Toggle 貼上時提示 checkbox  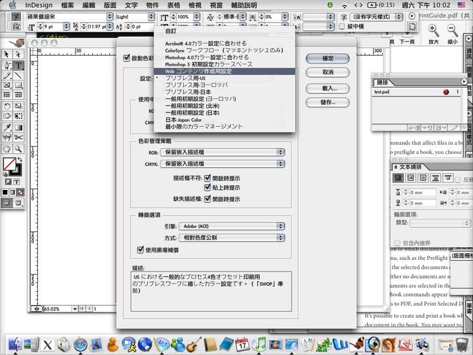(208, 187)
